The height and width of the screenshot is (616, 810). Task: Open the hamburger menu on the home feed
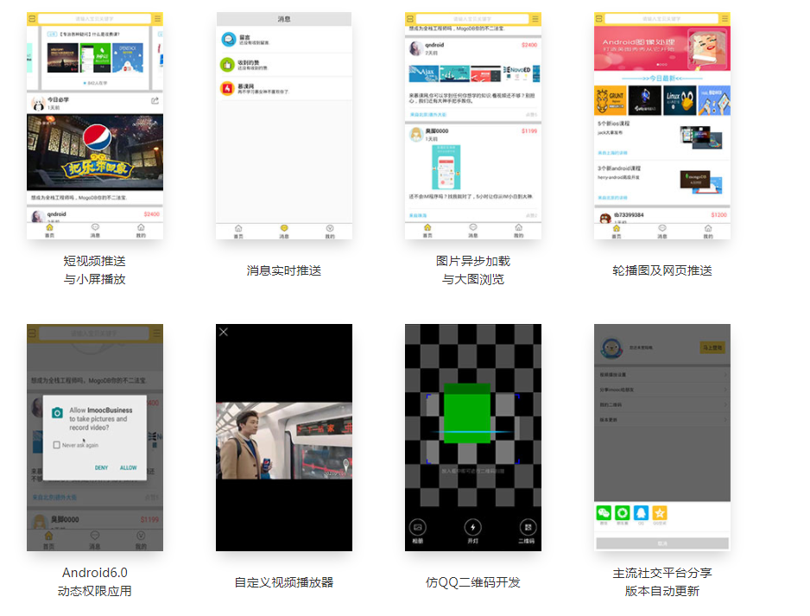[x=157, y=19]
